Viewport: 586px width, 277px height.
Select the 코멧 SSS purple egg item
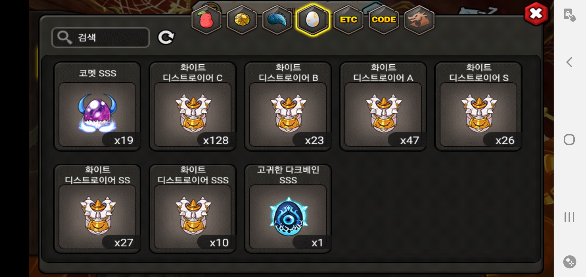pos(97,106)
